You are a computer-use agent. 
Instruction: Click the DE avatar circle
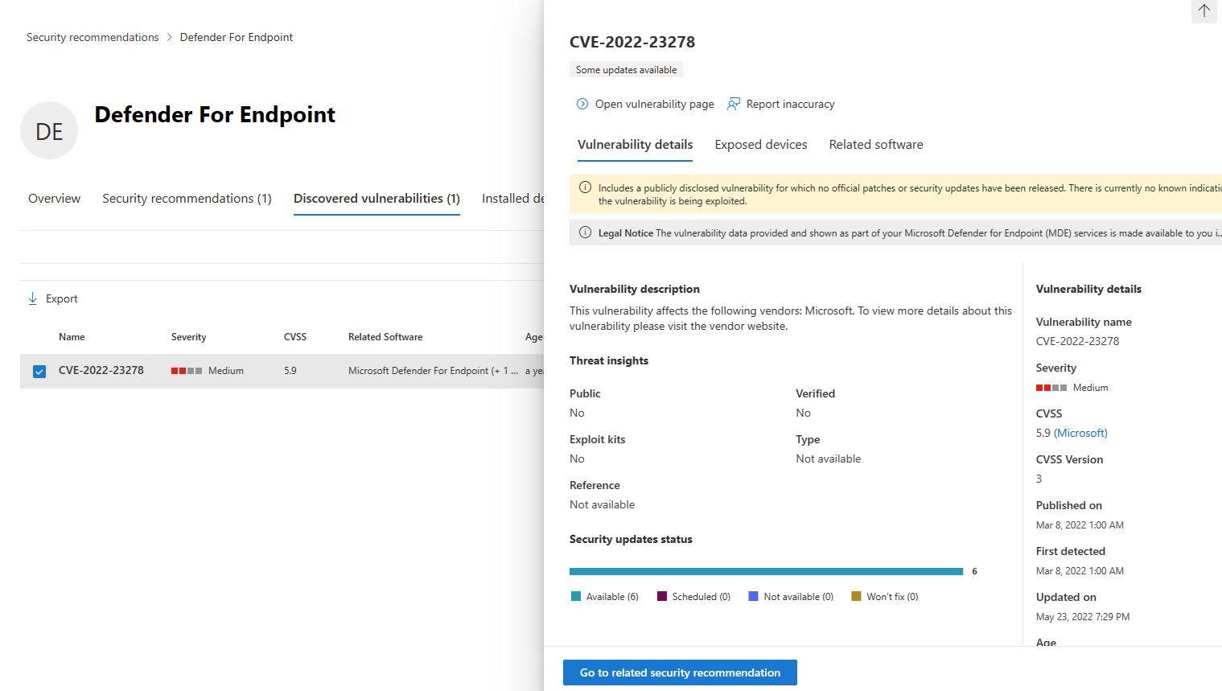click(x=49, y=130)
